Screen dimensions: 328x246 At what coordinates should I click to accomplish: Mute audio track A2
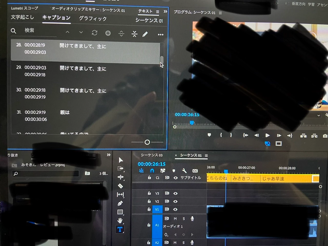(175, 242)
